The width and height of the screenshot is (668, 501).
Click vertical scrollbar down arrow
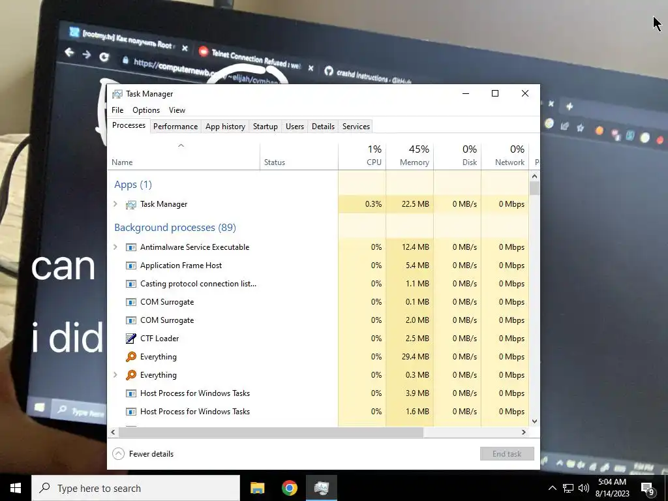tap(535, 421)
